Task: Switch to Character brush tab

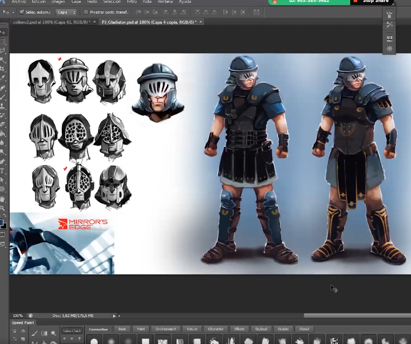Action: (215, 329)
